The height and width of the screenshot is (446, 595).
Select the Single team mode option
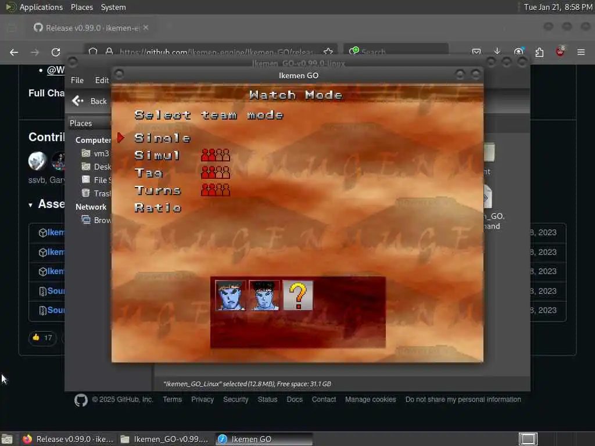point(162,138)
